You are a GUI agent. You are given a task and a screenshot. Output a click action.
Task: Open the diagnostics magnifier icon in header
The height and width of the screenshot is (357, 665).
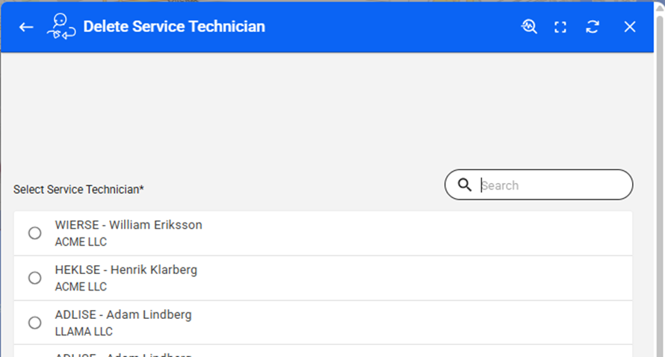(529, 27)
